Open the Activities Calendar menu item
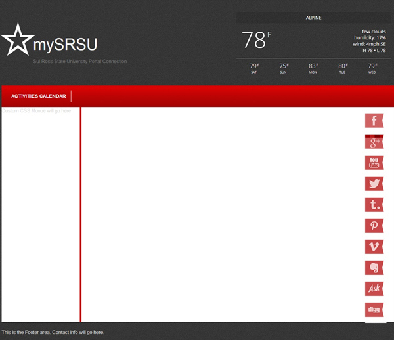Viewport: 394px width, 340px height. (38, 96)
